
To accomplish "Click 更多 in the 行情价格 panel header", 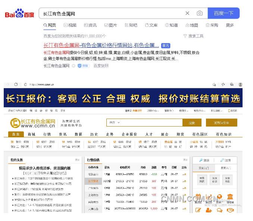I will [x=185, y=160].
